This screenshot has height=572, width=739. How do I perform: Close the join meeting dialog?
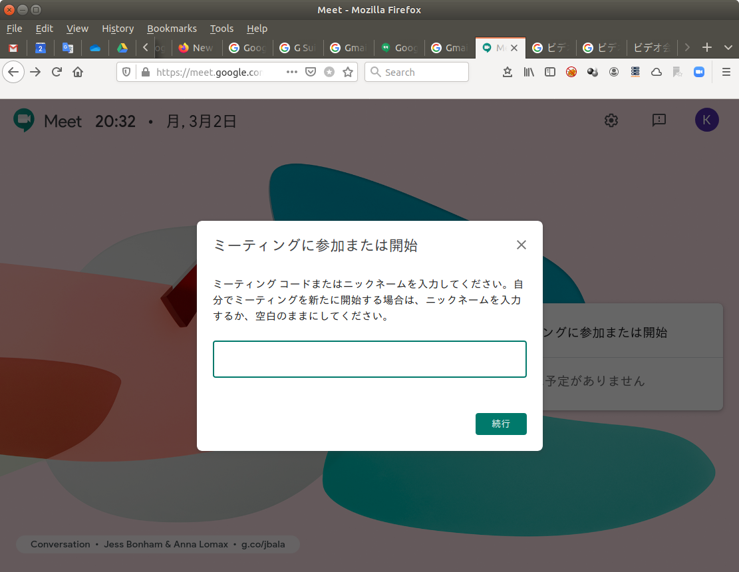click(521, 245)
